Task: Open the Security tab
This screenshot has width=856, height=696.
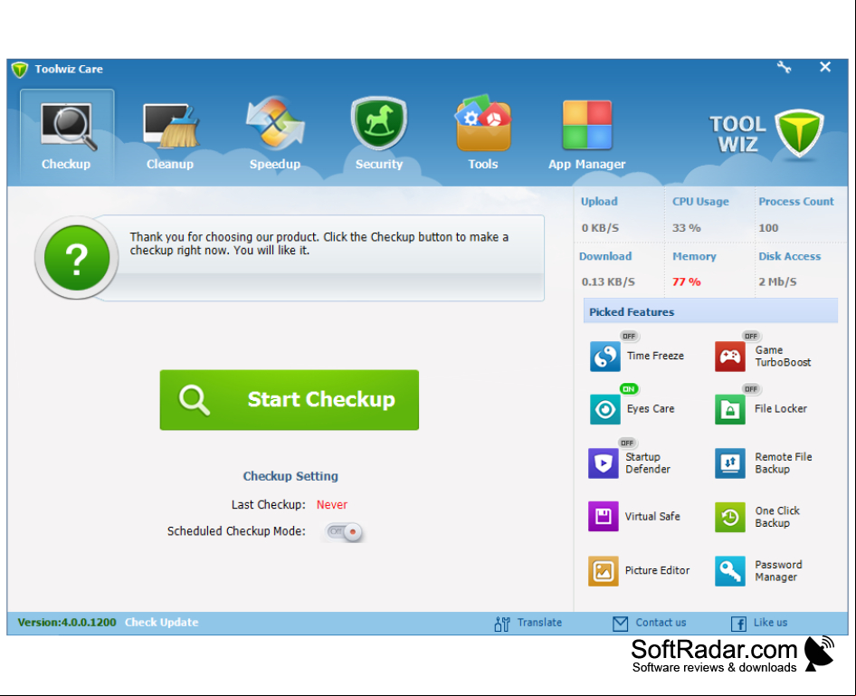Action: [x=379, y=134]
